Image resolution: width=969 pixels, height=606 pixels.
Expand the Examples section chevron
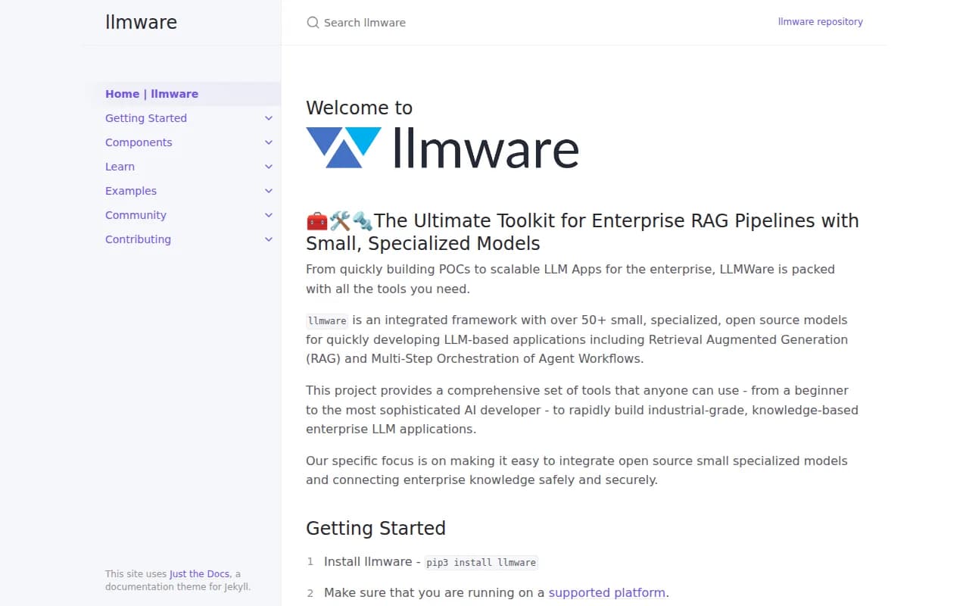(x=269, y=191)
